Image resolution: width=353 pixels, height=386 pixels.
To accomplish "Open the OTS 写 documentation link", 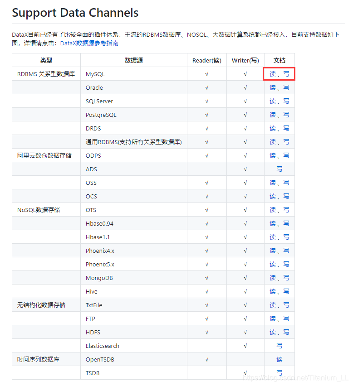I will 286,210.
